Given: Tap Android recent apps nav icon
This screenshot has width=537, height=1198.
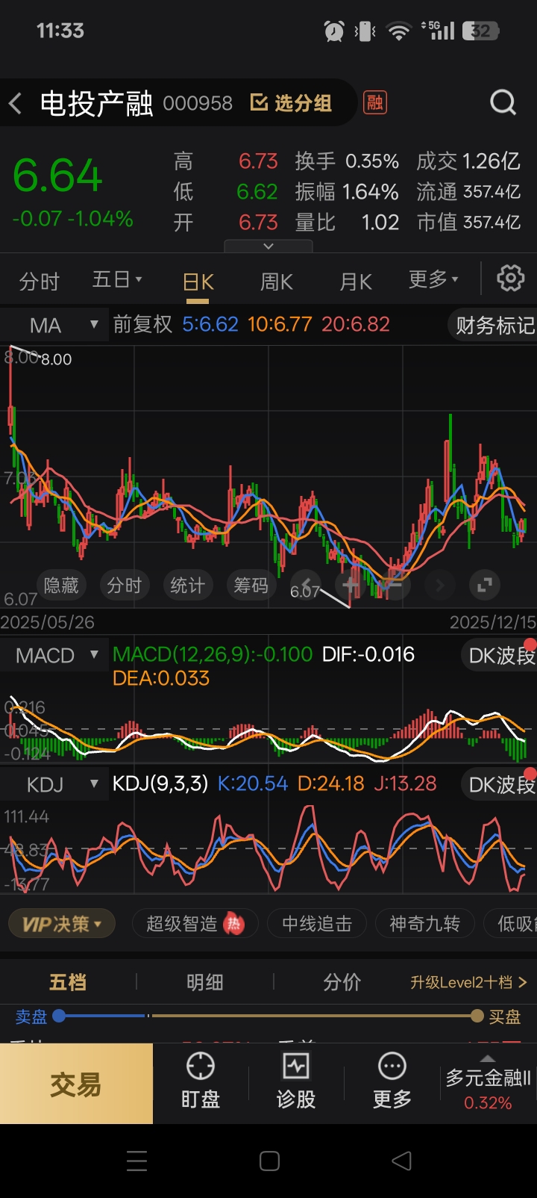Looking at the screenshot, I should point(137,1161).
